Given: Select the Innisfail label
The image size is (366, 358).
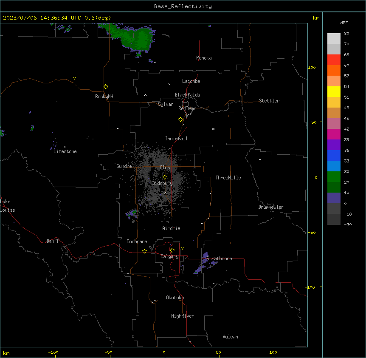Looking at the screenshot, I should [176, 139].
